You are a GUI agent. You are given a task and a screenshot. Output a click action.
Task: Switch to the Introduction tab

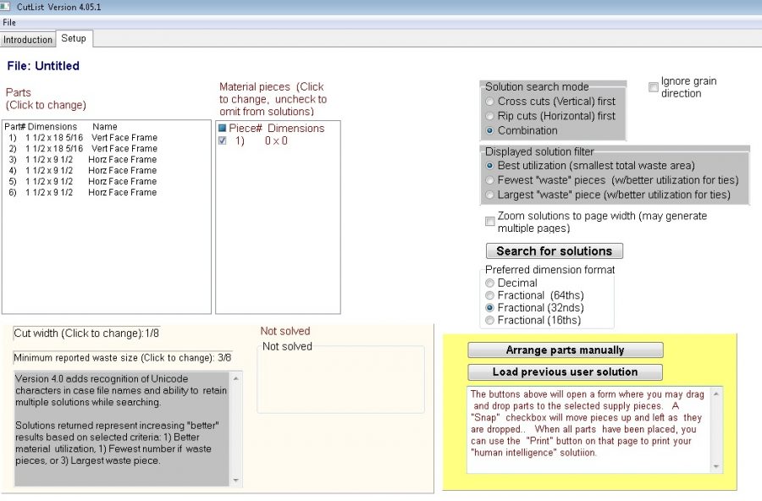click(28, 40)
